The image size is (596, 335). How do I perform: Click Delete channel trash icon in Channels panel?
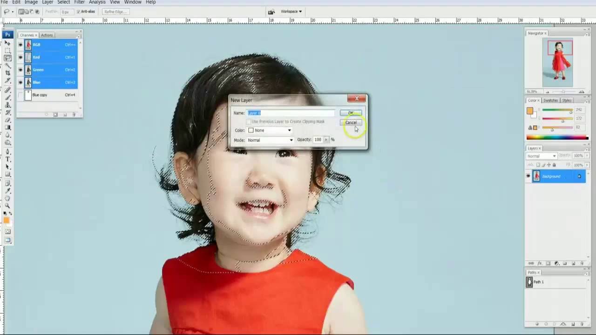point(74,114)
